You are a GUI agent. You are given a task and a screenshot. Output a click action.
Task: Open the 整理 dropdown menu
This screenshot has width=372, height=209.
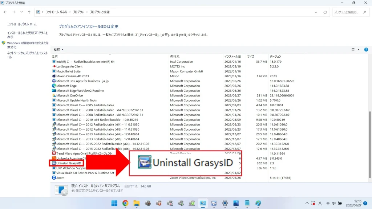58,50
